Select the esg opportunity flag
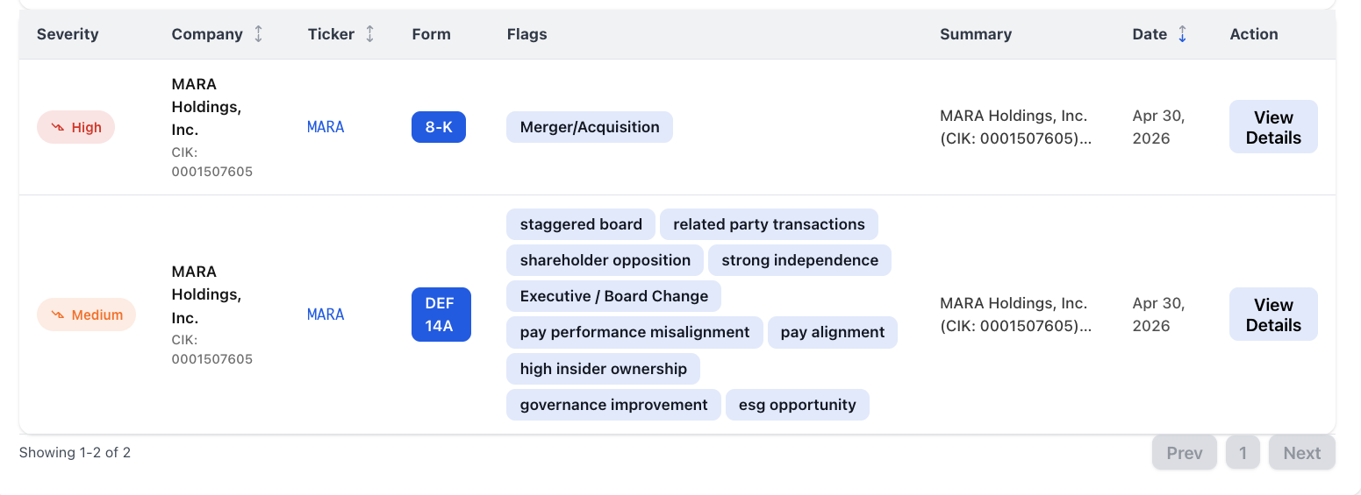1361x495 pixels. click(x=798, y=405)
